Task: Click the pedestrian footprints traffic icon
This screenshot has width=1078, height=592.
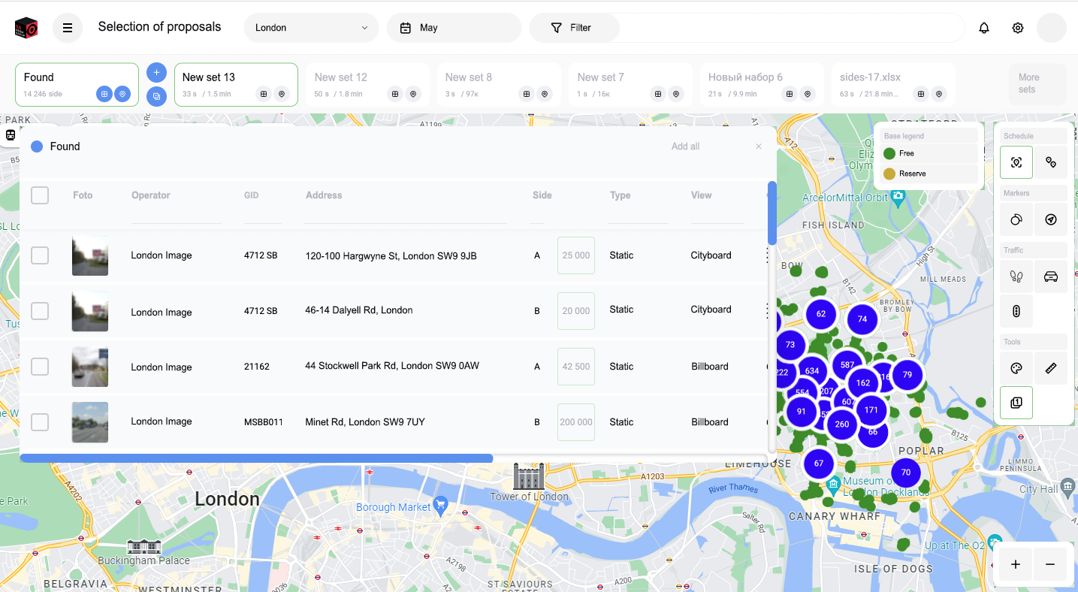Action: (1016, 276)
